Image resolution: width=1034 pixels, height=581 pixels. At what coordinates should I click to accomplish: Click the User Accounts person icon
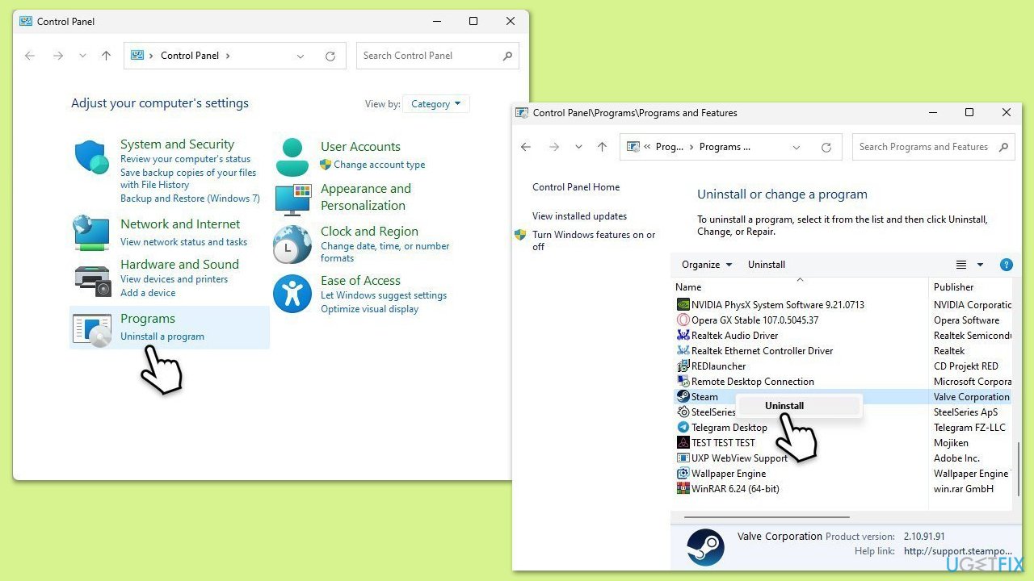point(292,157)
